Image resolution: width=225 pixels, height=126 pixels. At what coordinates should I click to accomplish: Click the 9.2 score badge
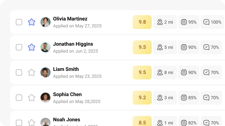pyautogui.click(x=142, y=98)
